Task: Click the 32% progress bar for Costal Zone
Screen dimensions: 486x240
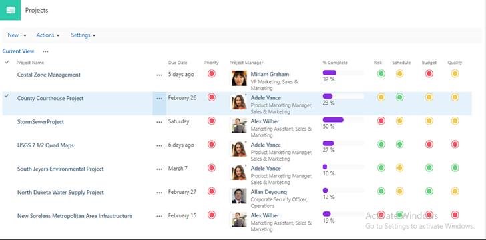Action: 343,73
